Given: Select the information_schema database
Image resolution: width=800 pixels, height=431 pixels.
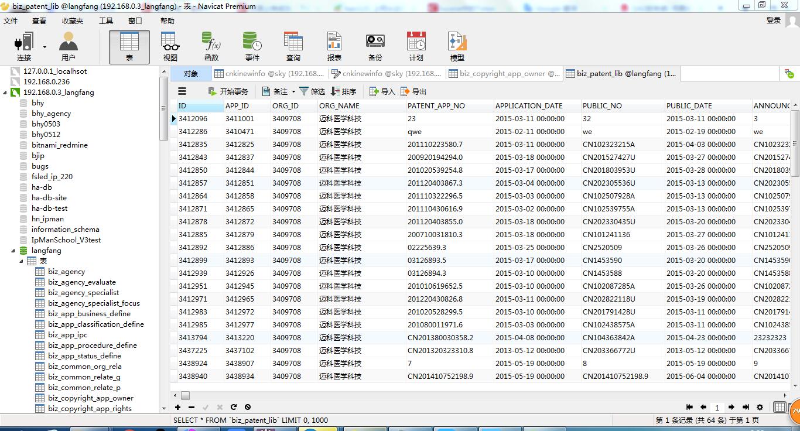Looking at the screenshot, I should click(x=65, y=230).
